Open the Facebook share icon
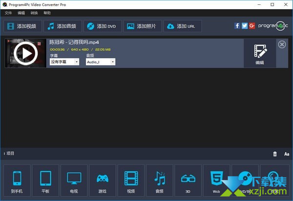Image resolution: width=293 pixels, height=201 pixels. coord(237,26)
